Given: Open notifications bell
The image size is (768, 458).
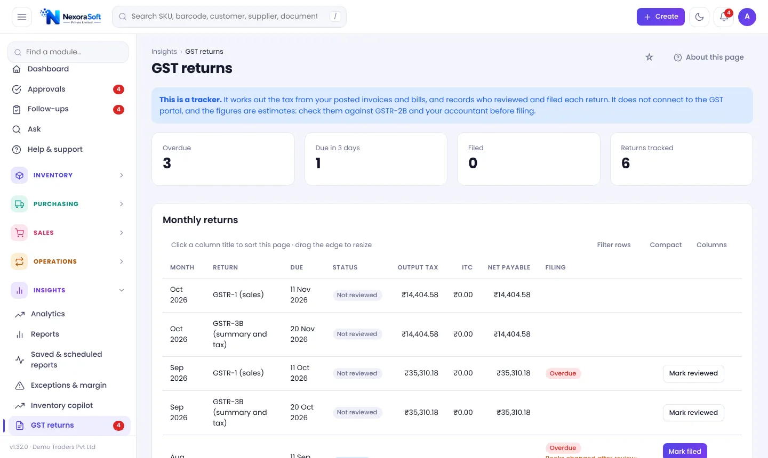Looking at the screenshot, I should (724, 17).
